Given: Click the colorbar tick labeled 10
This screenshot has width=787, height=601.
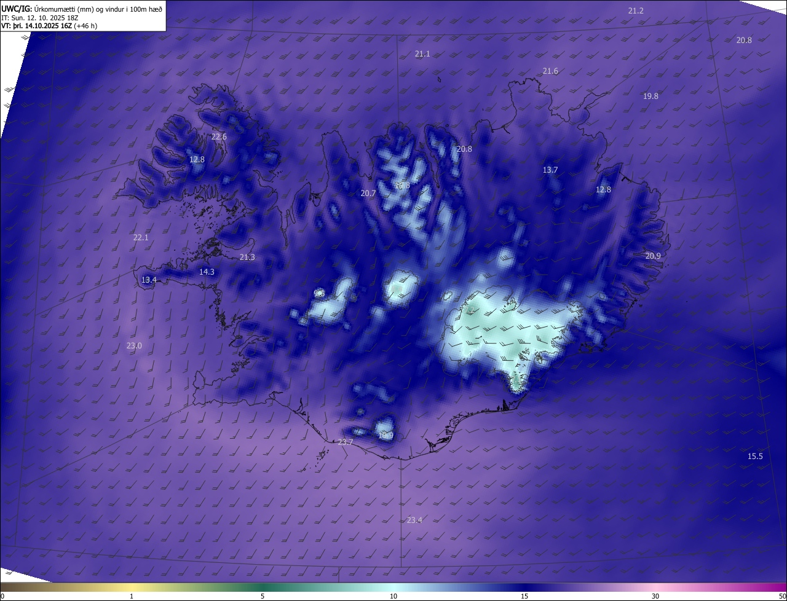Looking at the screenshot, I should click(x=393, y=596).
